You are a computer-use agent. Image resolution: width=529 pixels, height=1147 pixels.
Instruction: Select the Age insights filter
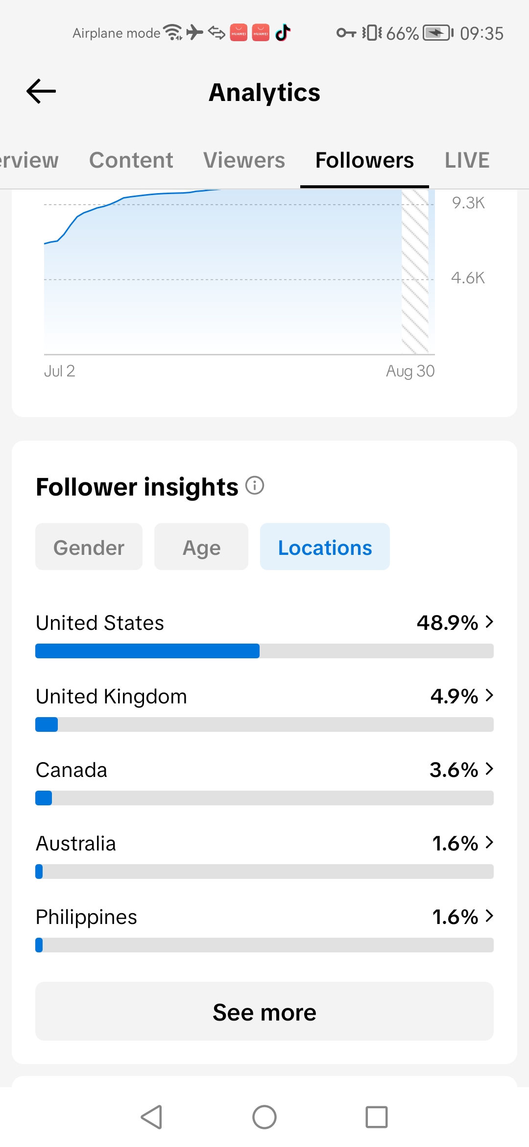pyautogui.click(x=201, y=547)
